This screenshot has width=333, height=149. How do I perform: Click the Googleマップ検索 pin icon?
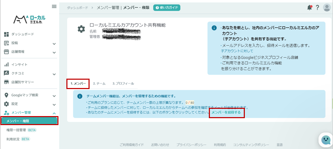pos(6,95)
